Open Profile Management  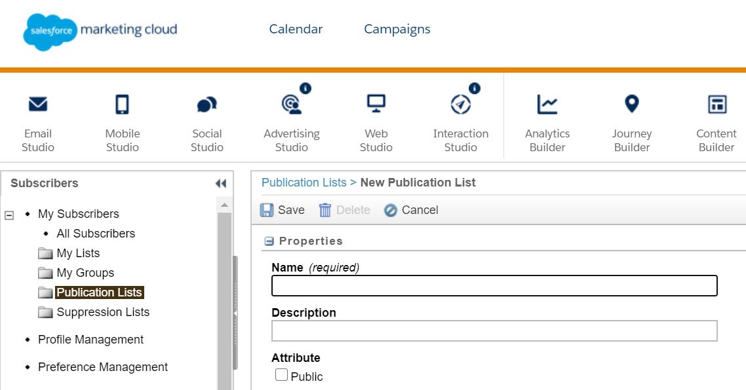(90, 340)
